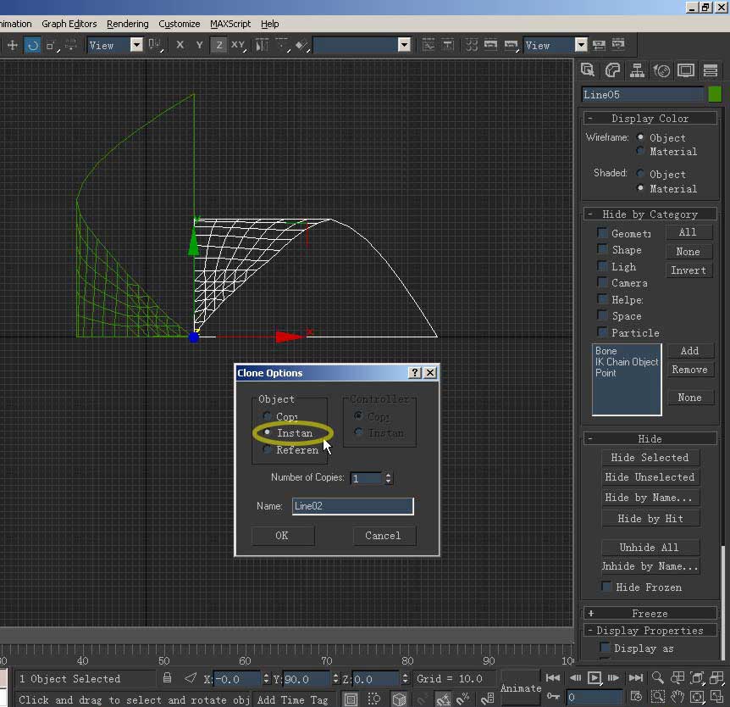Select the Move tool in toolbar
The height and width of the screenshot is (707, 730).
12,45
